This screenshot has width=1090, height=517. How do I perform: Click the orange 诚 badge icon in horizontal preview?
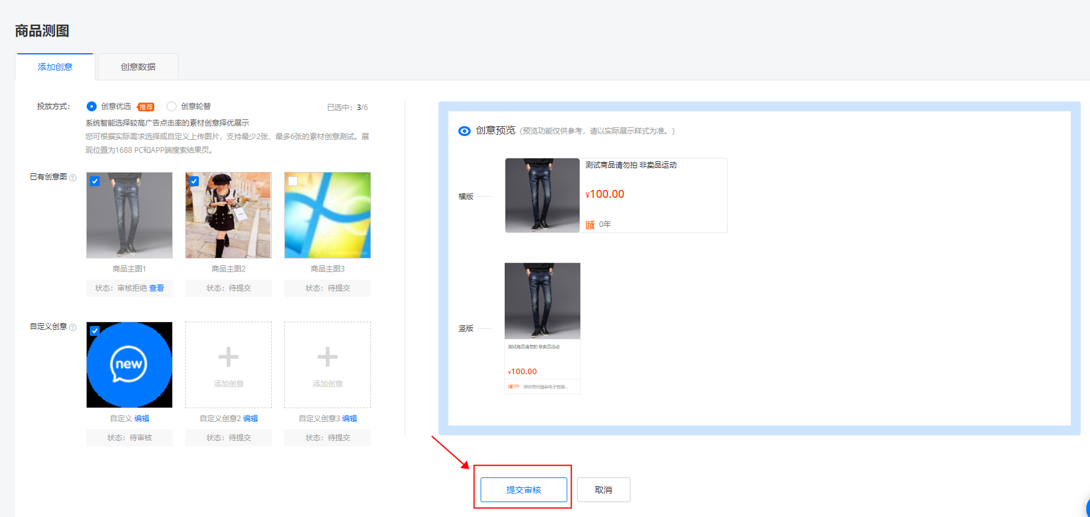click(590, 224)
